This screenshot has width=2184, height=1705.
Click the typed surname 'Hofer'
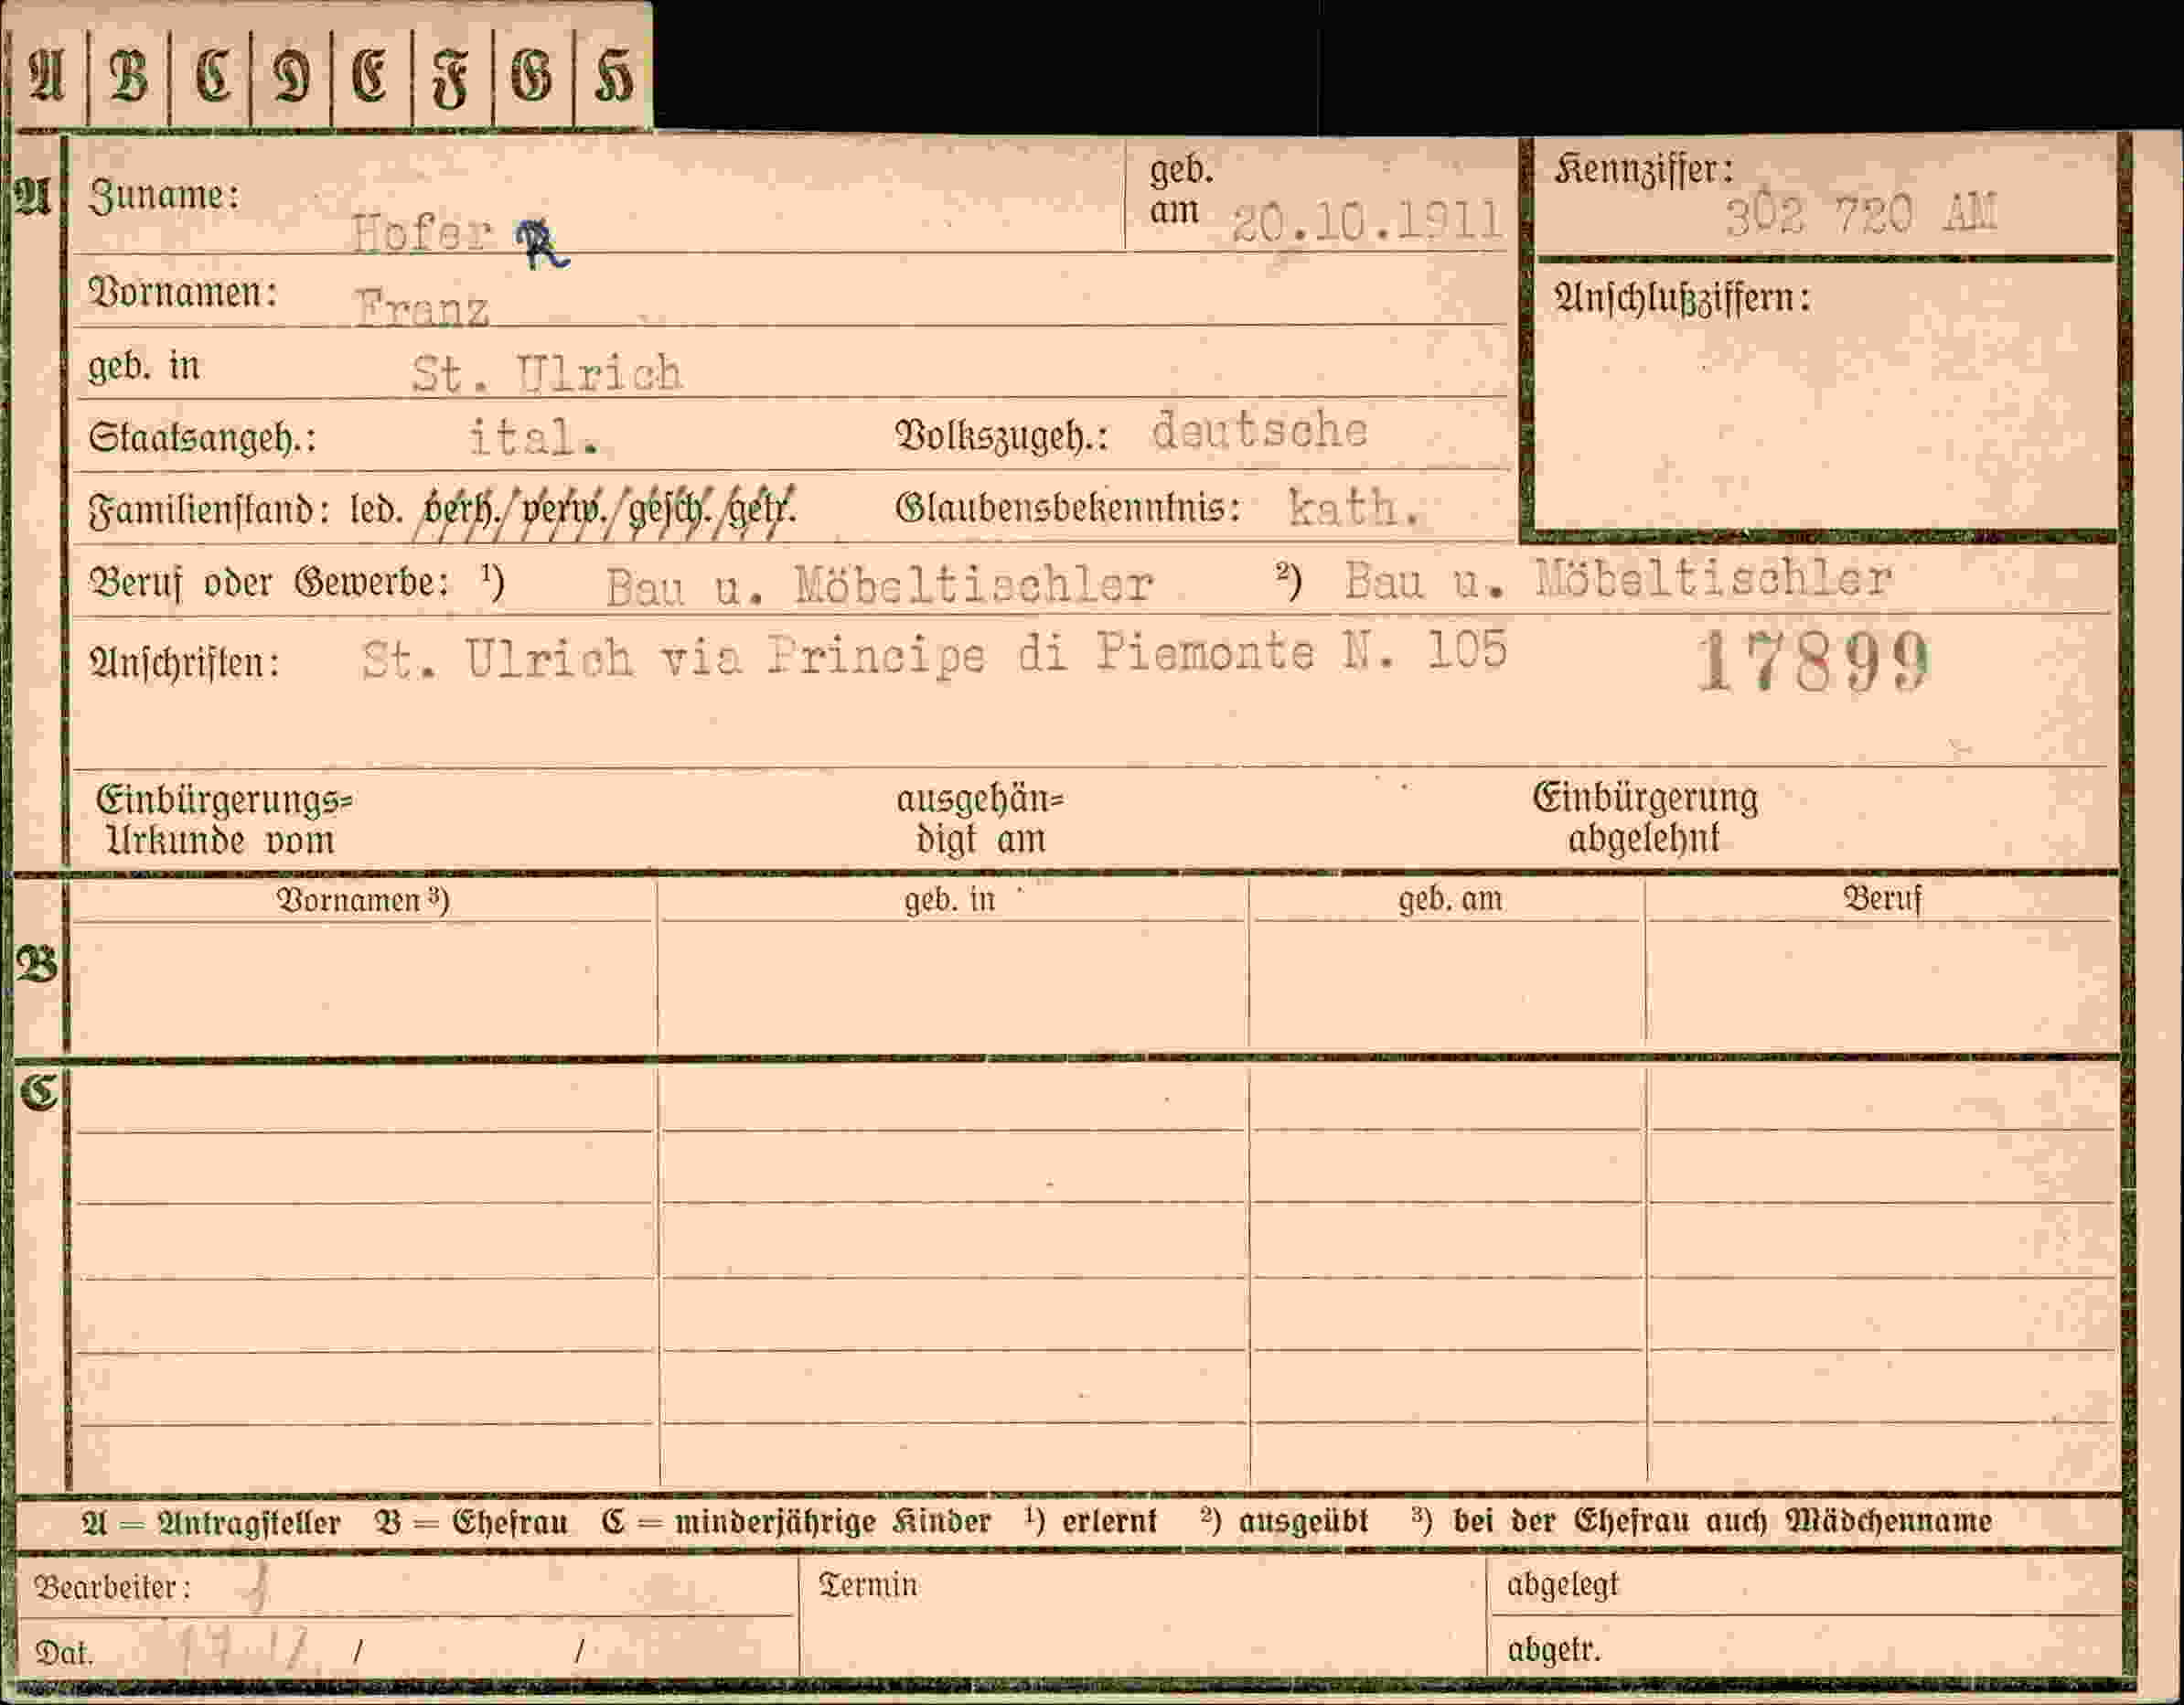click(x=422, y=233)
